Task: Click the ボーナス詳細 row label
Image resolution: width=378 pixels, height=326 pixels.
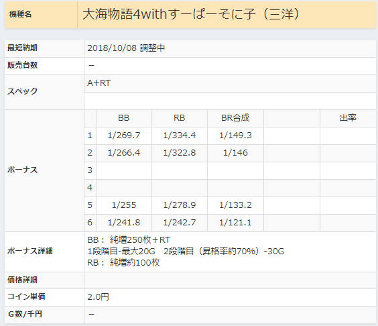Action: 30,251
